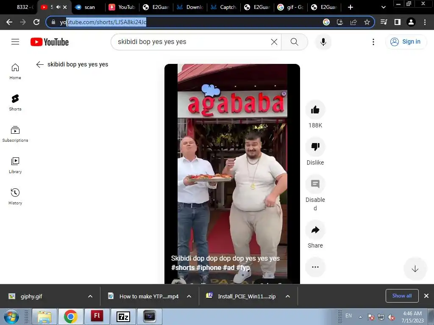Viewport: 434px width, 325px height.
Task: Open Adobe Flash from the taskbar
Action: pyautogui.click(x=97, y=317)
